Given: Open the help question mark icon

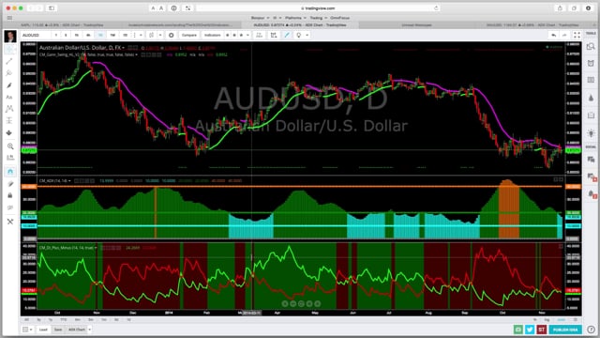Looking at the screenshot, I should (x=591, y=330).
